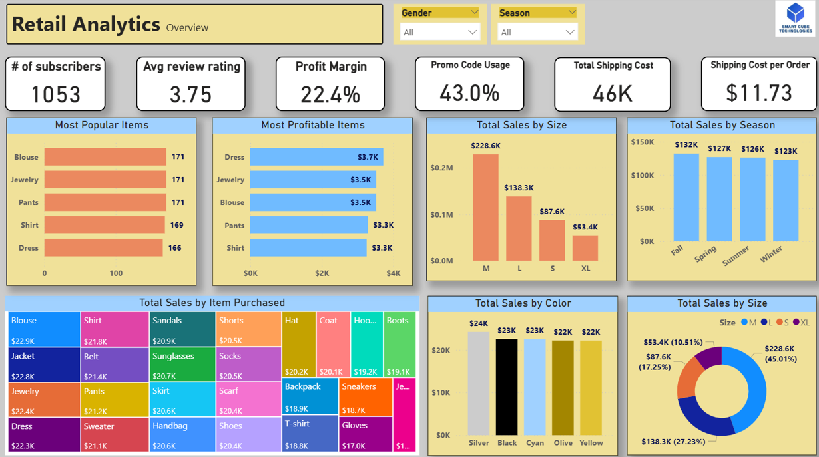Viewport: 819px width, 457px height.
Task: Collapse the Gender slicer header chevron
Action: point(474,13)
